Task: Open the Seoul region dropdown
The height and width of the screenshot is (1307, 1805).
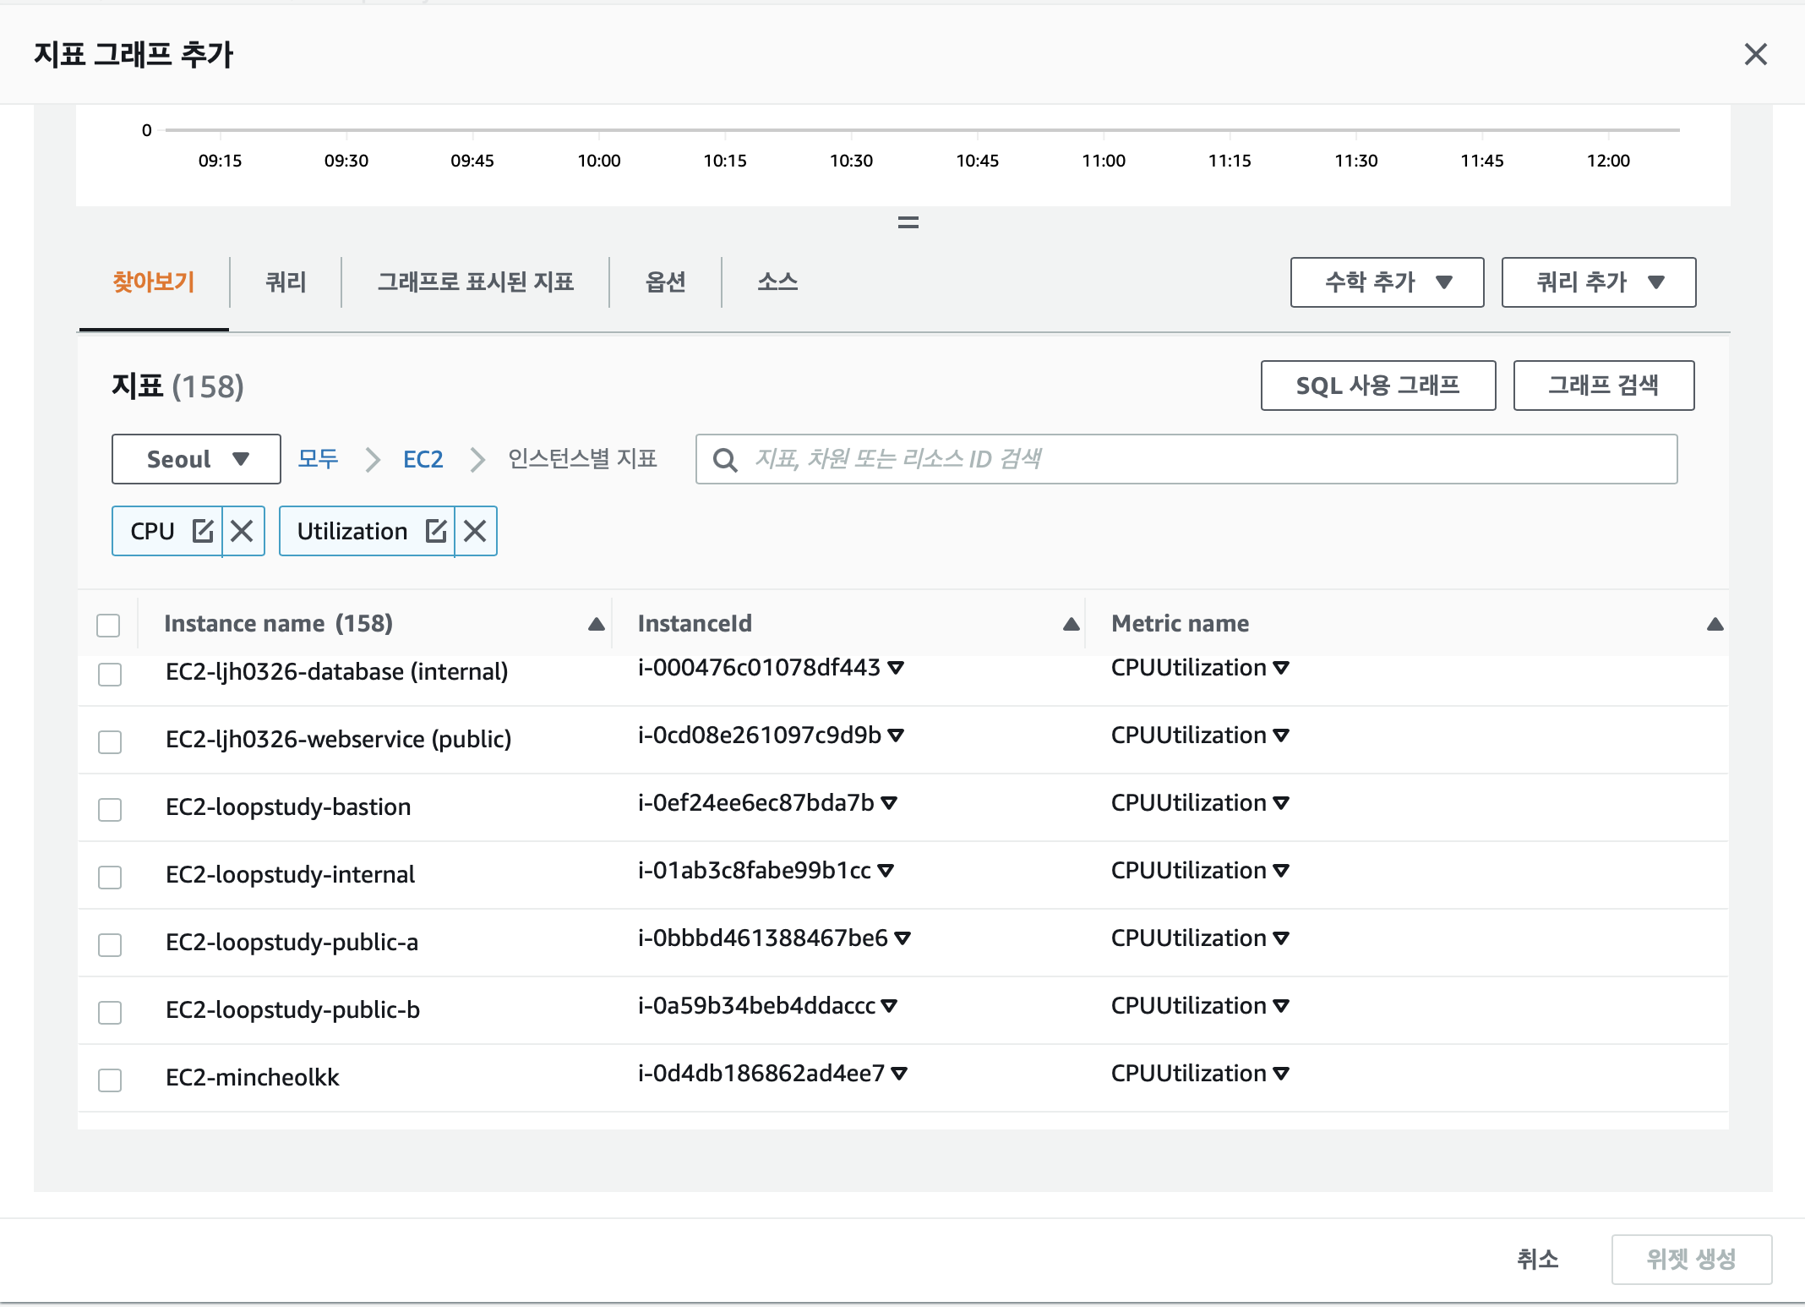Action: (196, 459)
